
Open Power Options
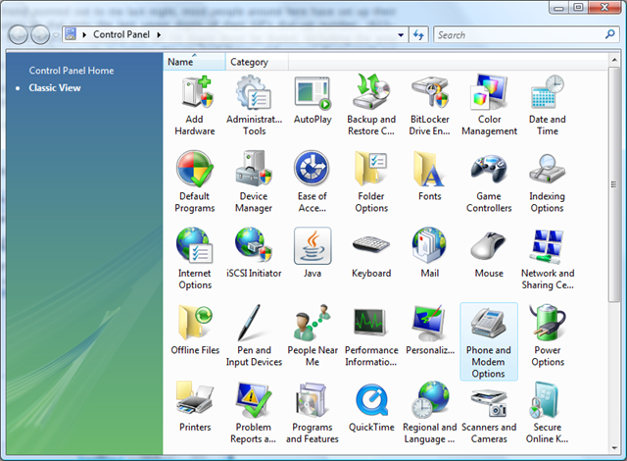(x=547, y=335)
